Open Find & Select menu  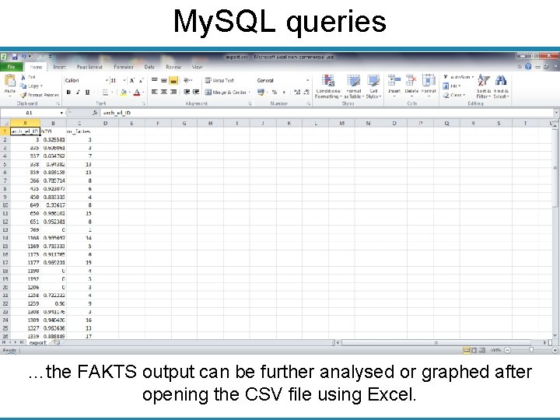coord(501,86)
